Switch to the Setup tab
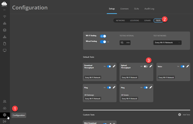Image resolution: width=193 pixels, height=124 pixels. (x=112, y=9)
